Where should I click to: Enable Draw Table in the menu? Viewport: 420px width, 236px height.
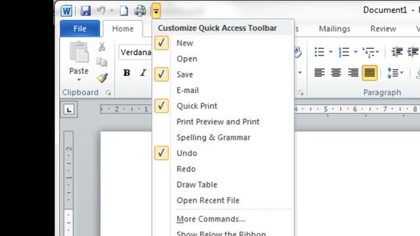(223, 185)
